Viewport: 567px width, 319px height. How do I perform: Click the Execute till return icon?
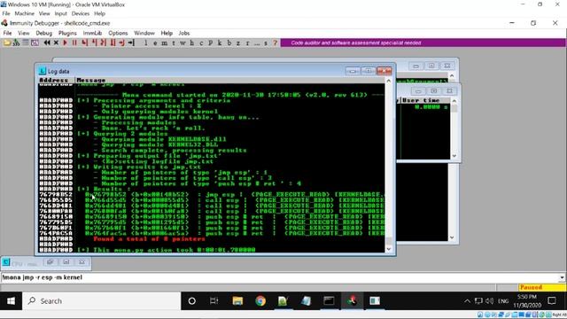click(x=121, y=43)
